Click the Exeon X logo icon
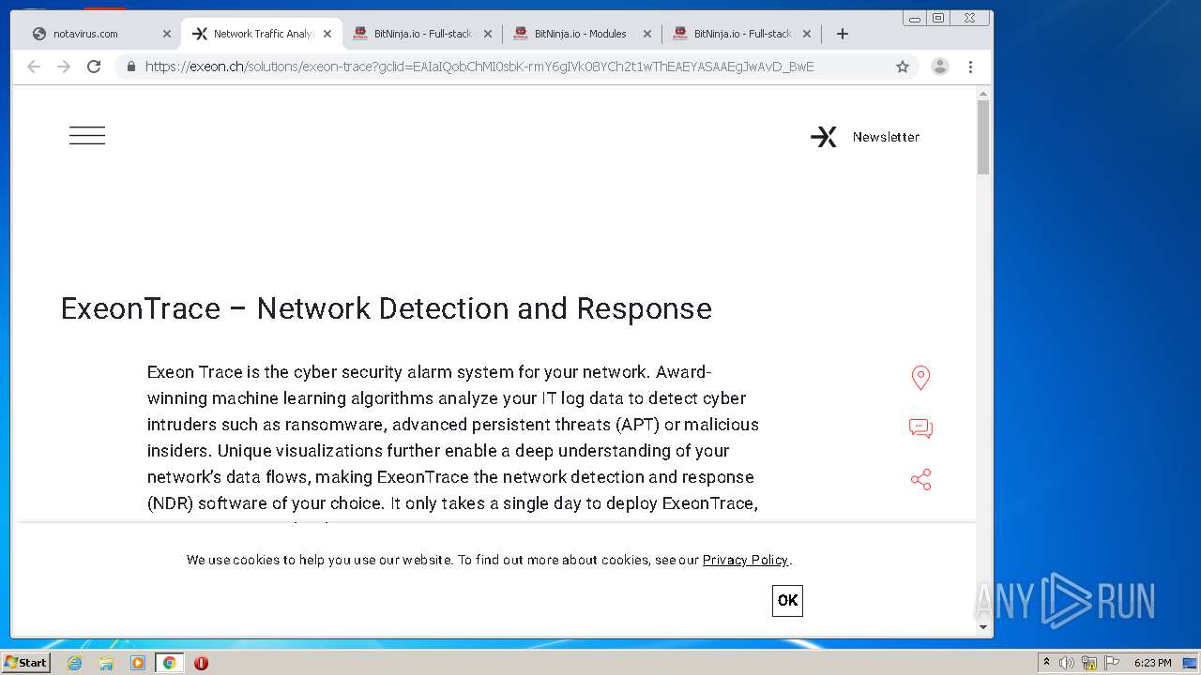 (824, 137)
